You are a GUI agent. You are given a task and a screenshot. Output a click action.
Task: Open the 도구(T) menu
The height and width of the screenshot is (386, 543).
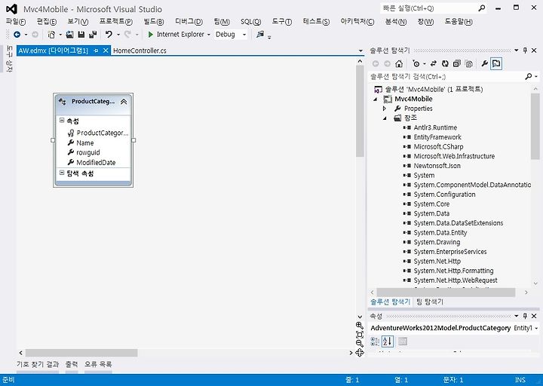[281, 21]
